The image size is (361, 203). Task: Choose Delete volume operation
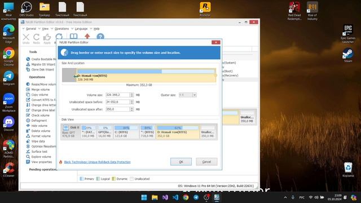pyautogui.click(x=38, y=131)
